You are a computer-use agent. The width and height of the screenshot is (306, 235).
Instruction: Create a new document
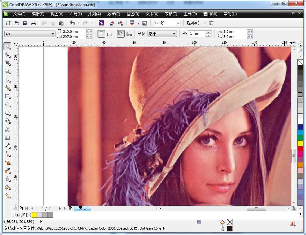coord(8,23)
